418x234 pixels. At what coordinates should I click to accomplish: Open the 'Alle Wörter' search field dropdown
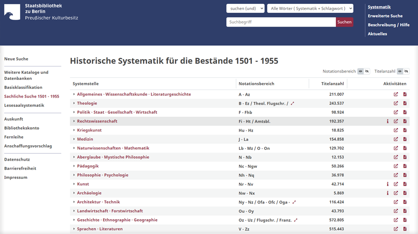click(310, 8)
